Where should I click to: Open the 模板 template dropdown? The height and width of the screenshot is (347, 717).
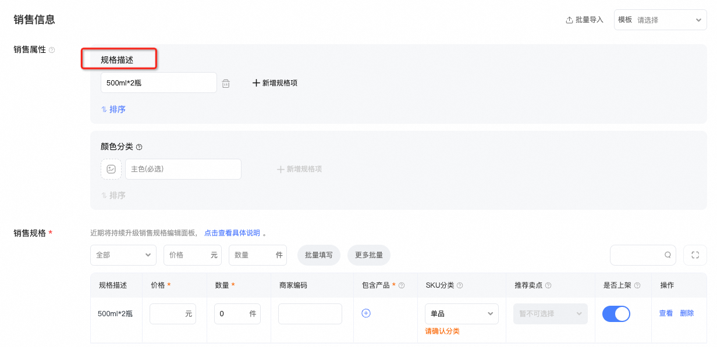coord(661,20)
